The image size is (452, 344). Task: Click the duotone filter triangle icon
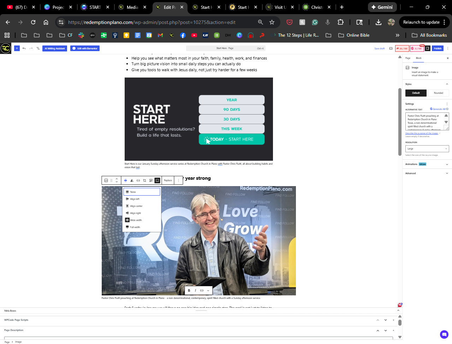click(132, 180)
